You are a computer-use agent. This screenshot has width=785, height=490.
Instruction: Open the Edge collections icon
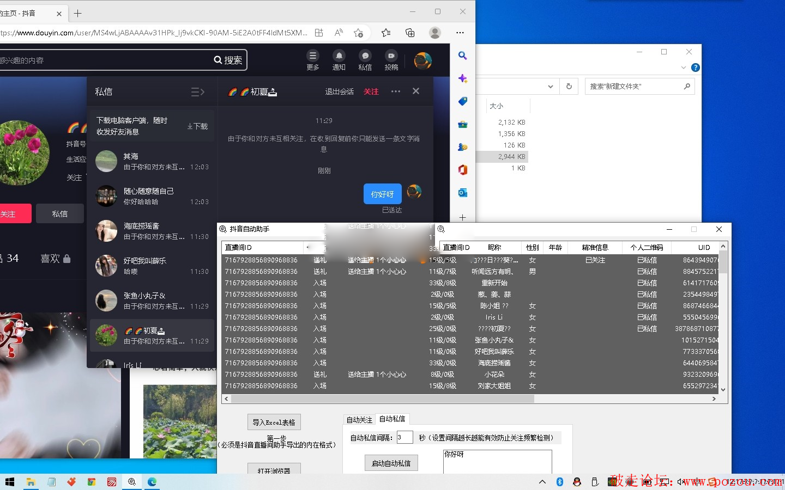(410, 33)
